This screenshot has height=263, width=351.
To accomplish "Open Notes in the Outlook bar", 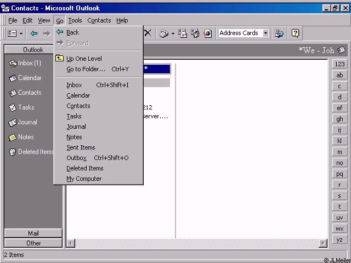I will [21, 137].
